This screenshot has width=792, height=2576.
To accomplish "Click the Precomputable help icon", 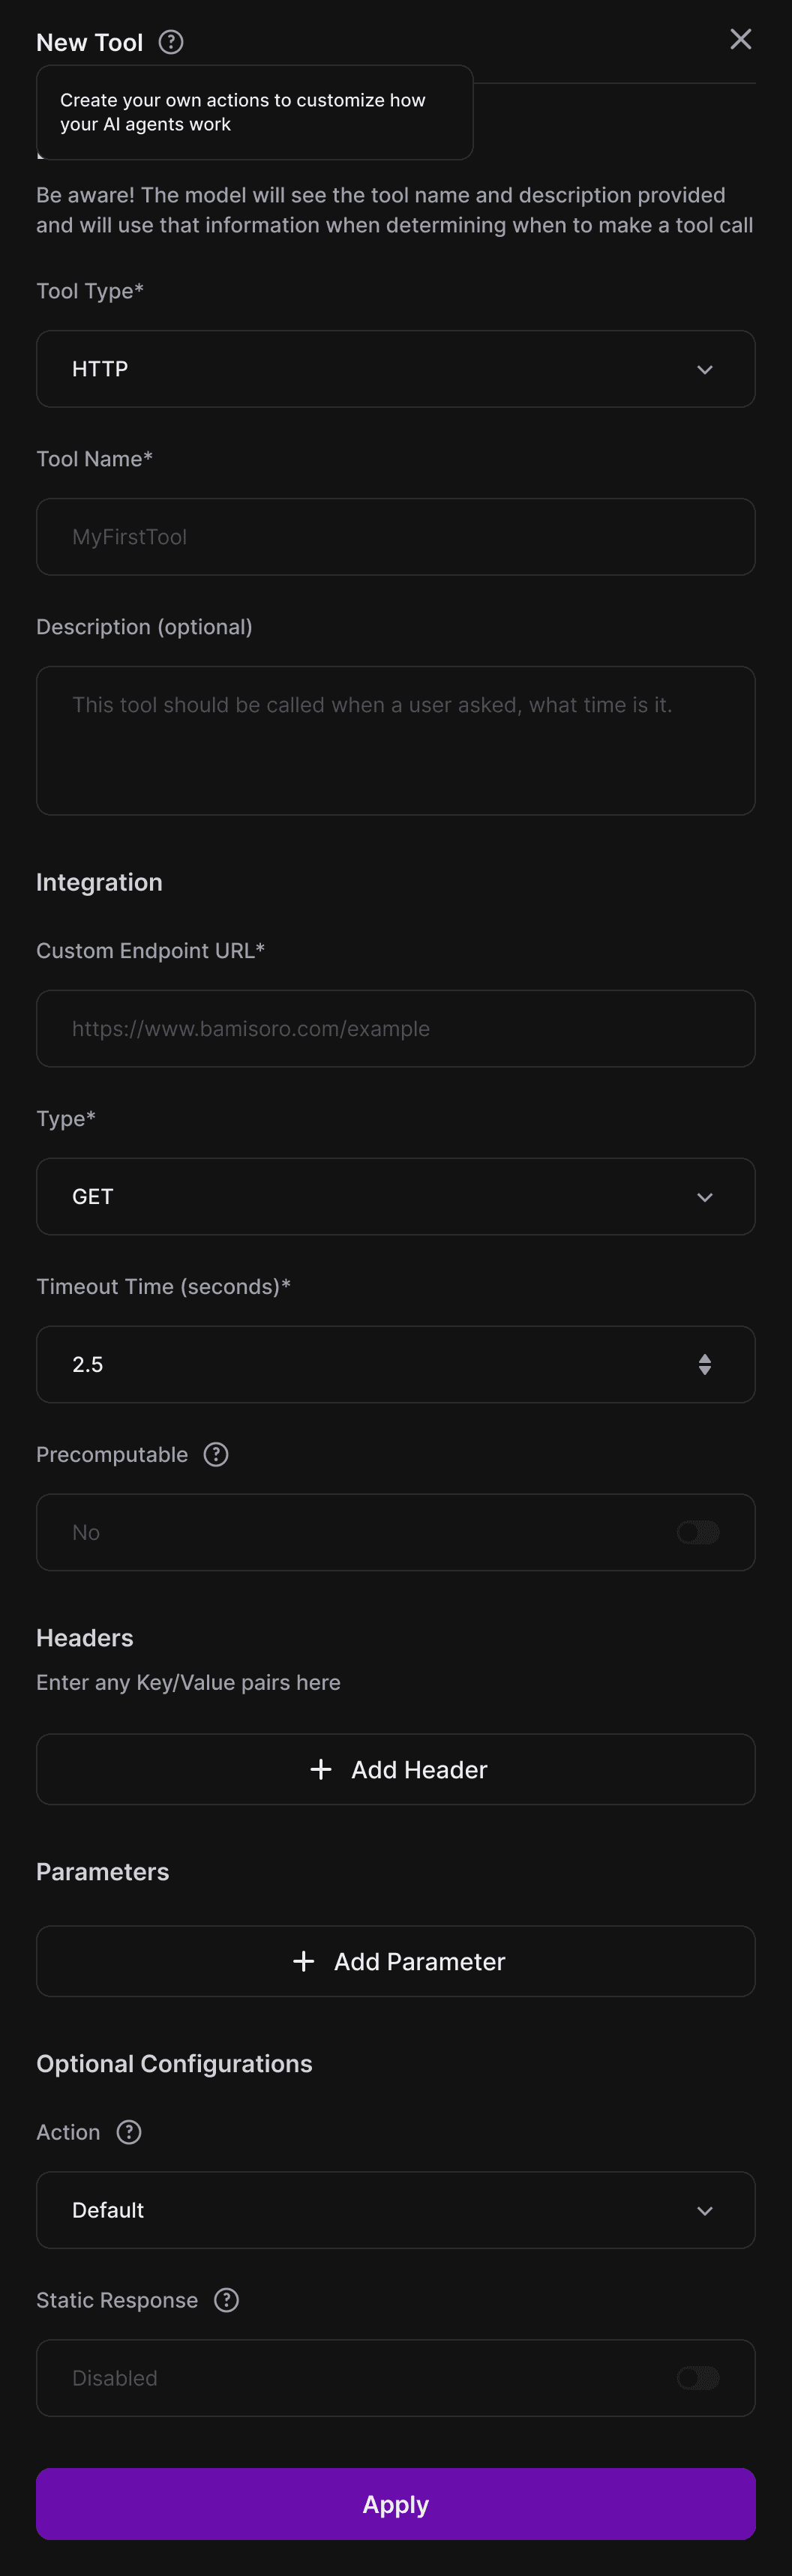I will [x=216, y=1454].
